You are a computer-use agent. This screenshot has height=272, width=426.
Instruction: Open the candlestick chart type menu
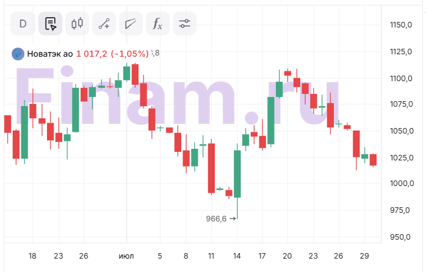77,24
